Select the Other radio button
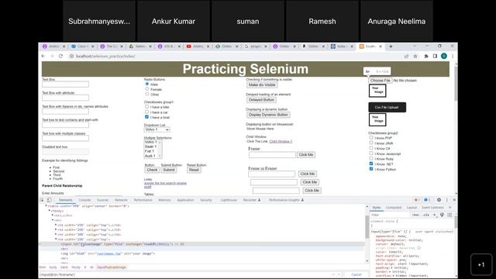The image size is (496, 279). pos(147,95)
